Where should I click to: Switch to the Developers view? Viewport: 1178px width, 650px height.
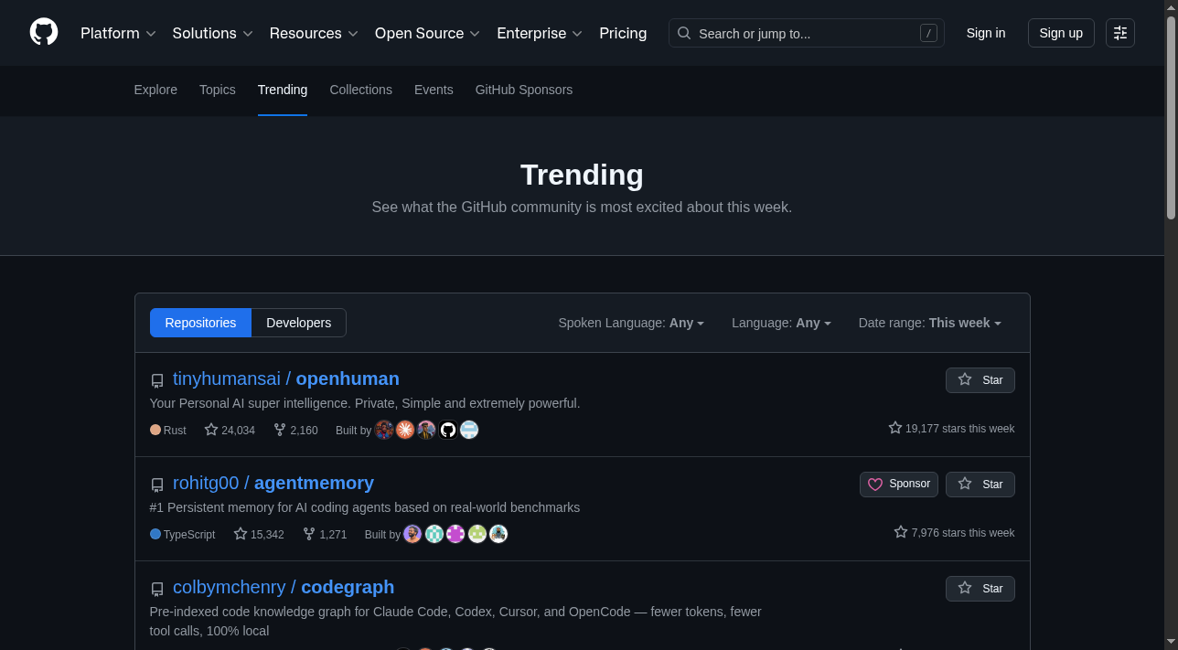pyautogui.click(x=299, y=323)
